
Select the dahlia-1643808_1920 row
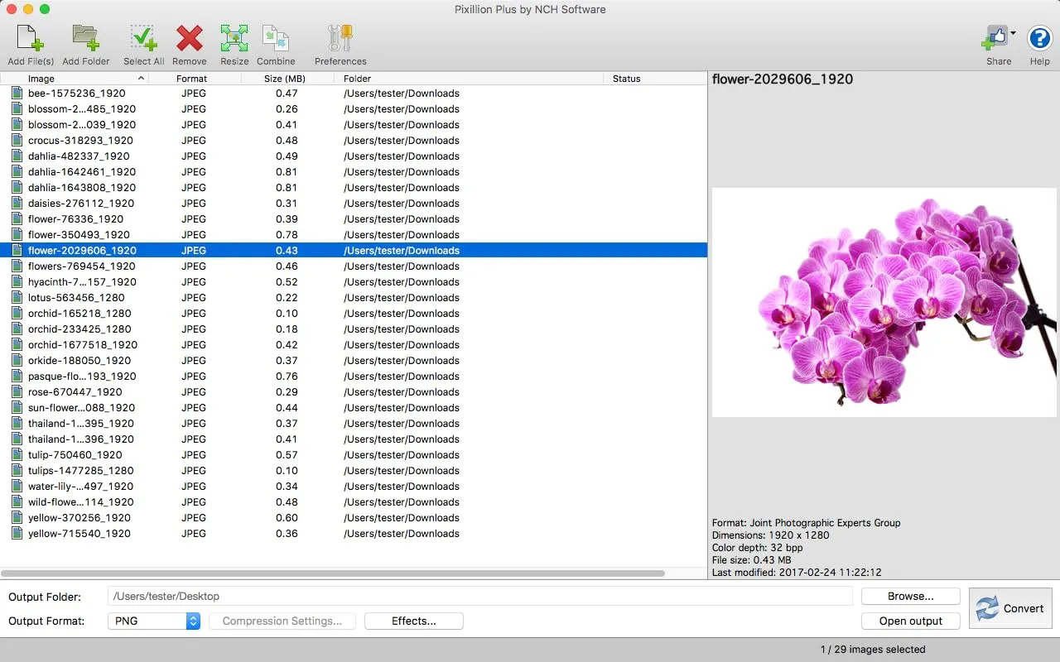click(354, 188)
